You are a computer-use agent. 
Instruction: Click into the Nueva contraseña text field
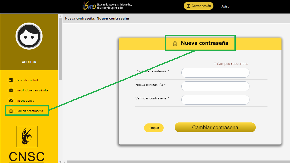[x=215, y=86]
